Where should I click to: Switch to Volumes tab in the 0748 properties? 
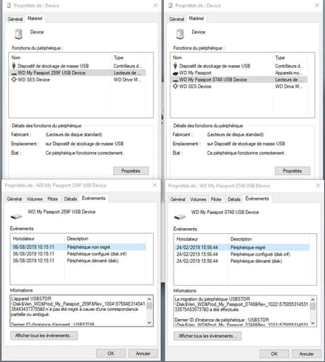(198, 199)
